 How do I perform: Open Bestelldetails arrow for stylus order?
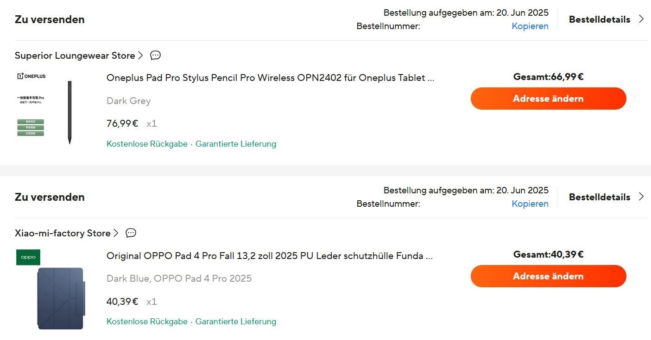coord(641,19)
